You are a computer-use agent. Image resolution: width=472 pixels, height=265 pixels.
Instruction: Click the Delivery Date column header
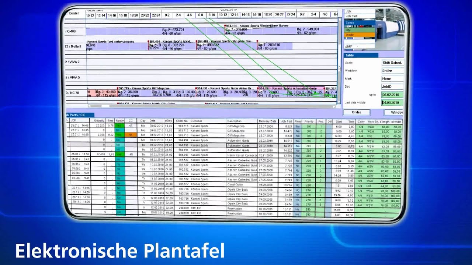[267, 121]
